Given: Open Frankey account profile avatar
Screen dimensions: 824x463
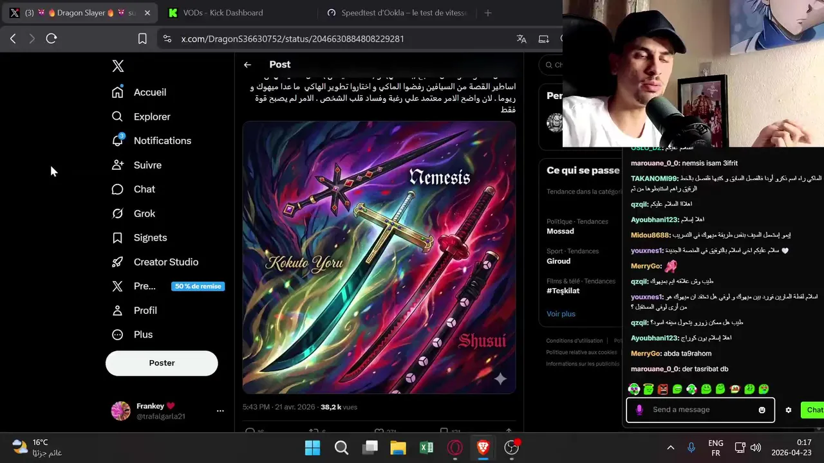Looking at the screenshot, I should coord(121,411).
